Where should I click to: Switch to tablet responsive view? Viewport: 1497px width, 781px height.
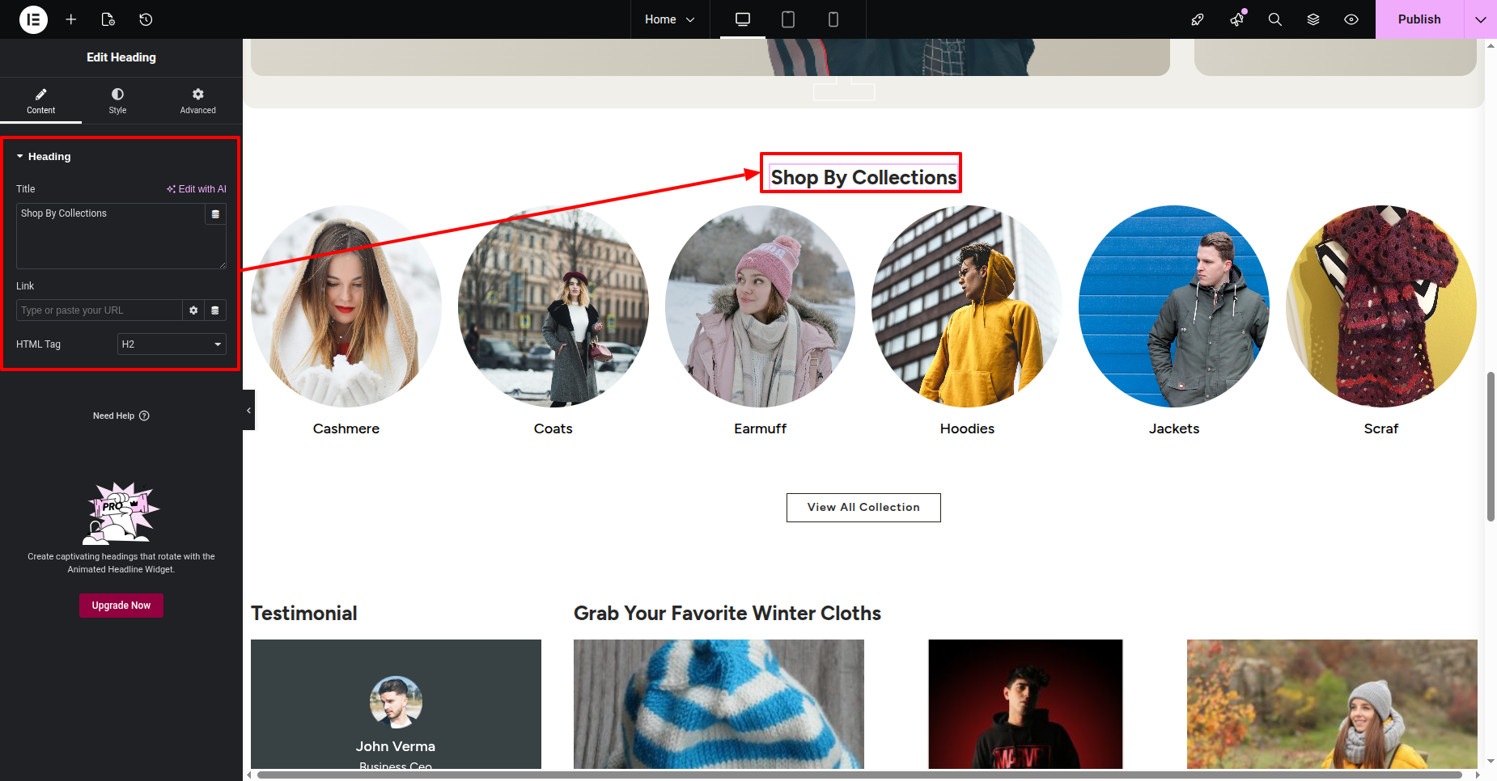(787, 19)
